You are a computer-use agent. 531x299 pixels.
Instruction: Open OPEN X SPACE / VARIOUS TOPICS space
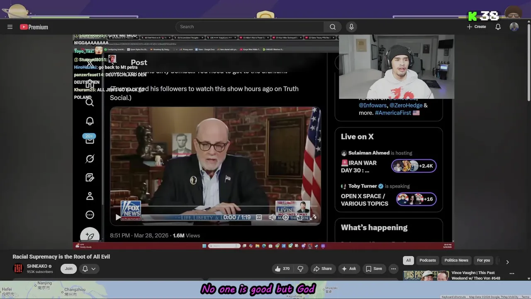tap(365, 200)
